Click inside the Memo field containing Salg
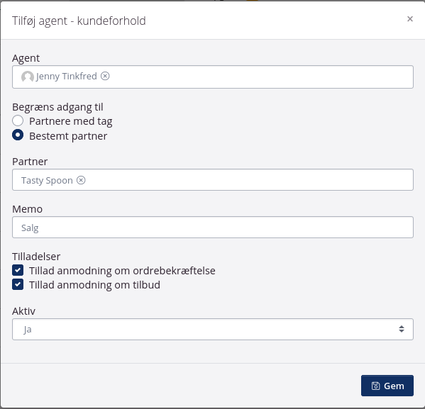425x409 pixels. point(213,228)
